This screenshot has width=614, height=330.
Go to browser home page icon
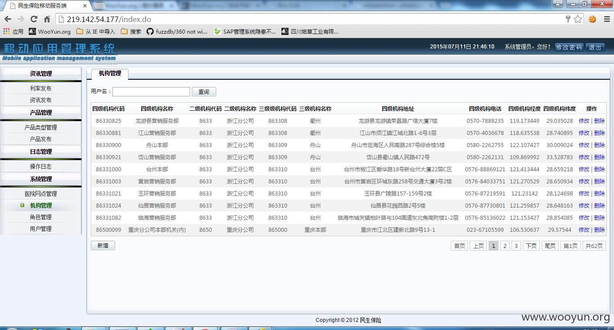pos(47,19)
